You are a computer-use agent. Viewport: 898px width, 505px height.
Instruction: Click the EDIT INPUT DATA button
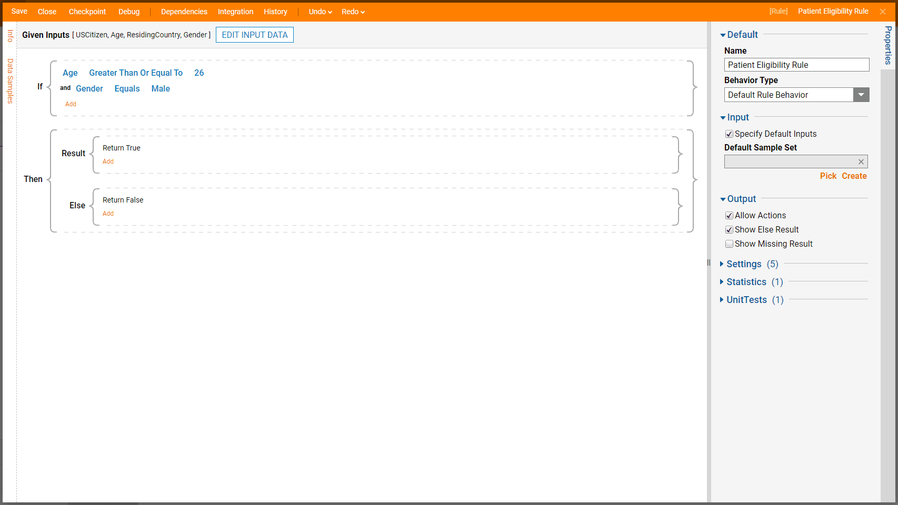click(255, 35)
